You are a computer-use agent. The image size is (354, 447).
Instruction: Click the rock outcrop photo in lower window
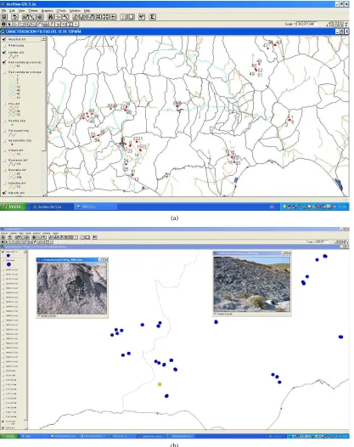coord(72,288)
